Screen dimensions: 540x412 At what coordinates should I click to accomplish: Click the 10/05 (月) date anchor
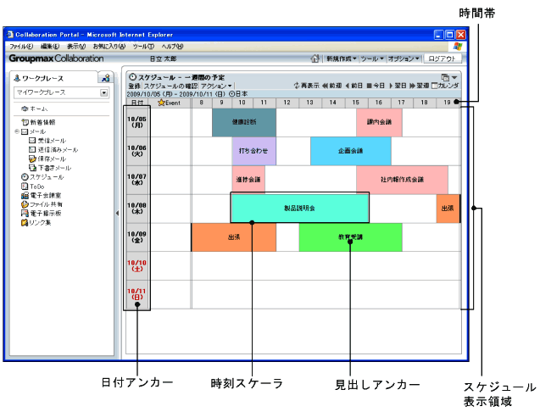(136, 122)
